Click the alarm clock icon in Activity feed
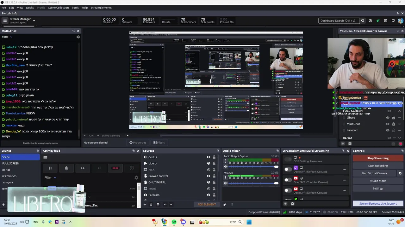Image resolution: width=405 pixels, height=227 pixels. [132, 168]
